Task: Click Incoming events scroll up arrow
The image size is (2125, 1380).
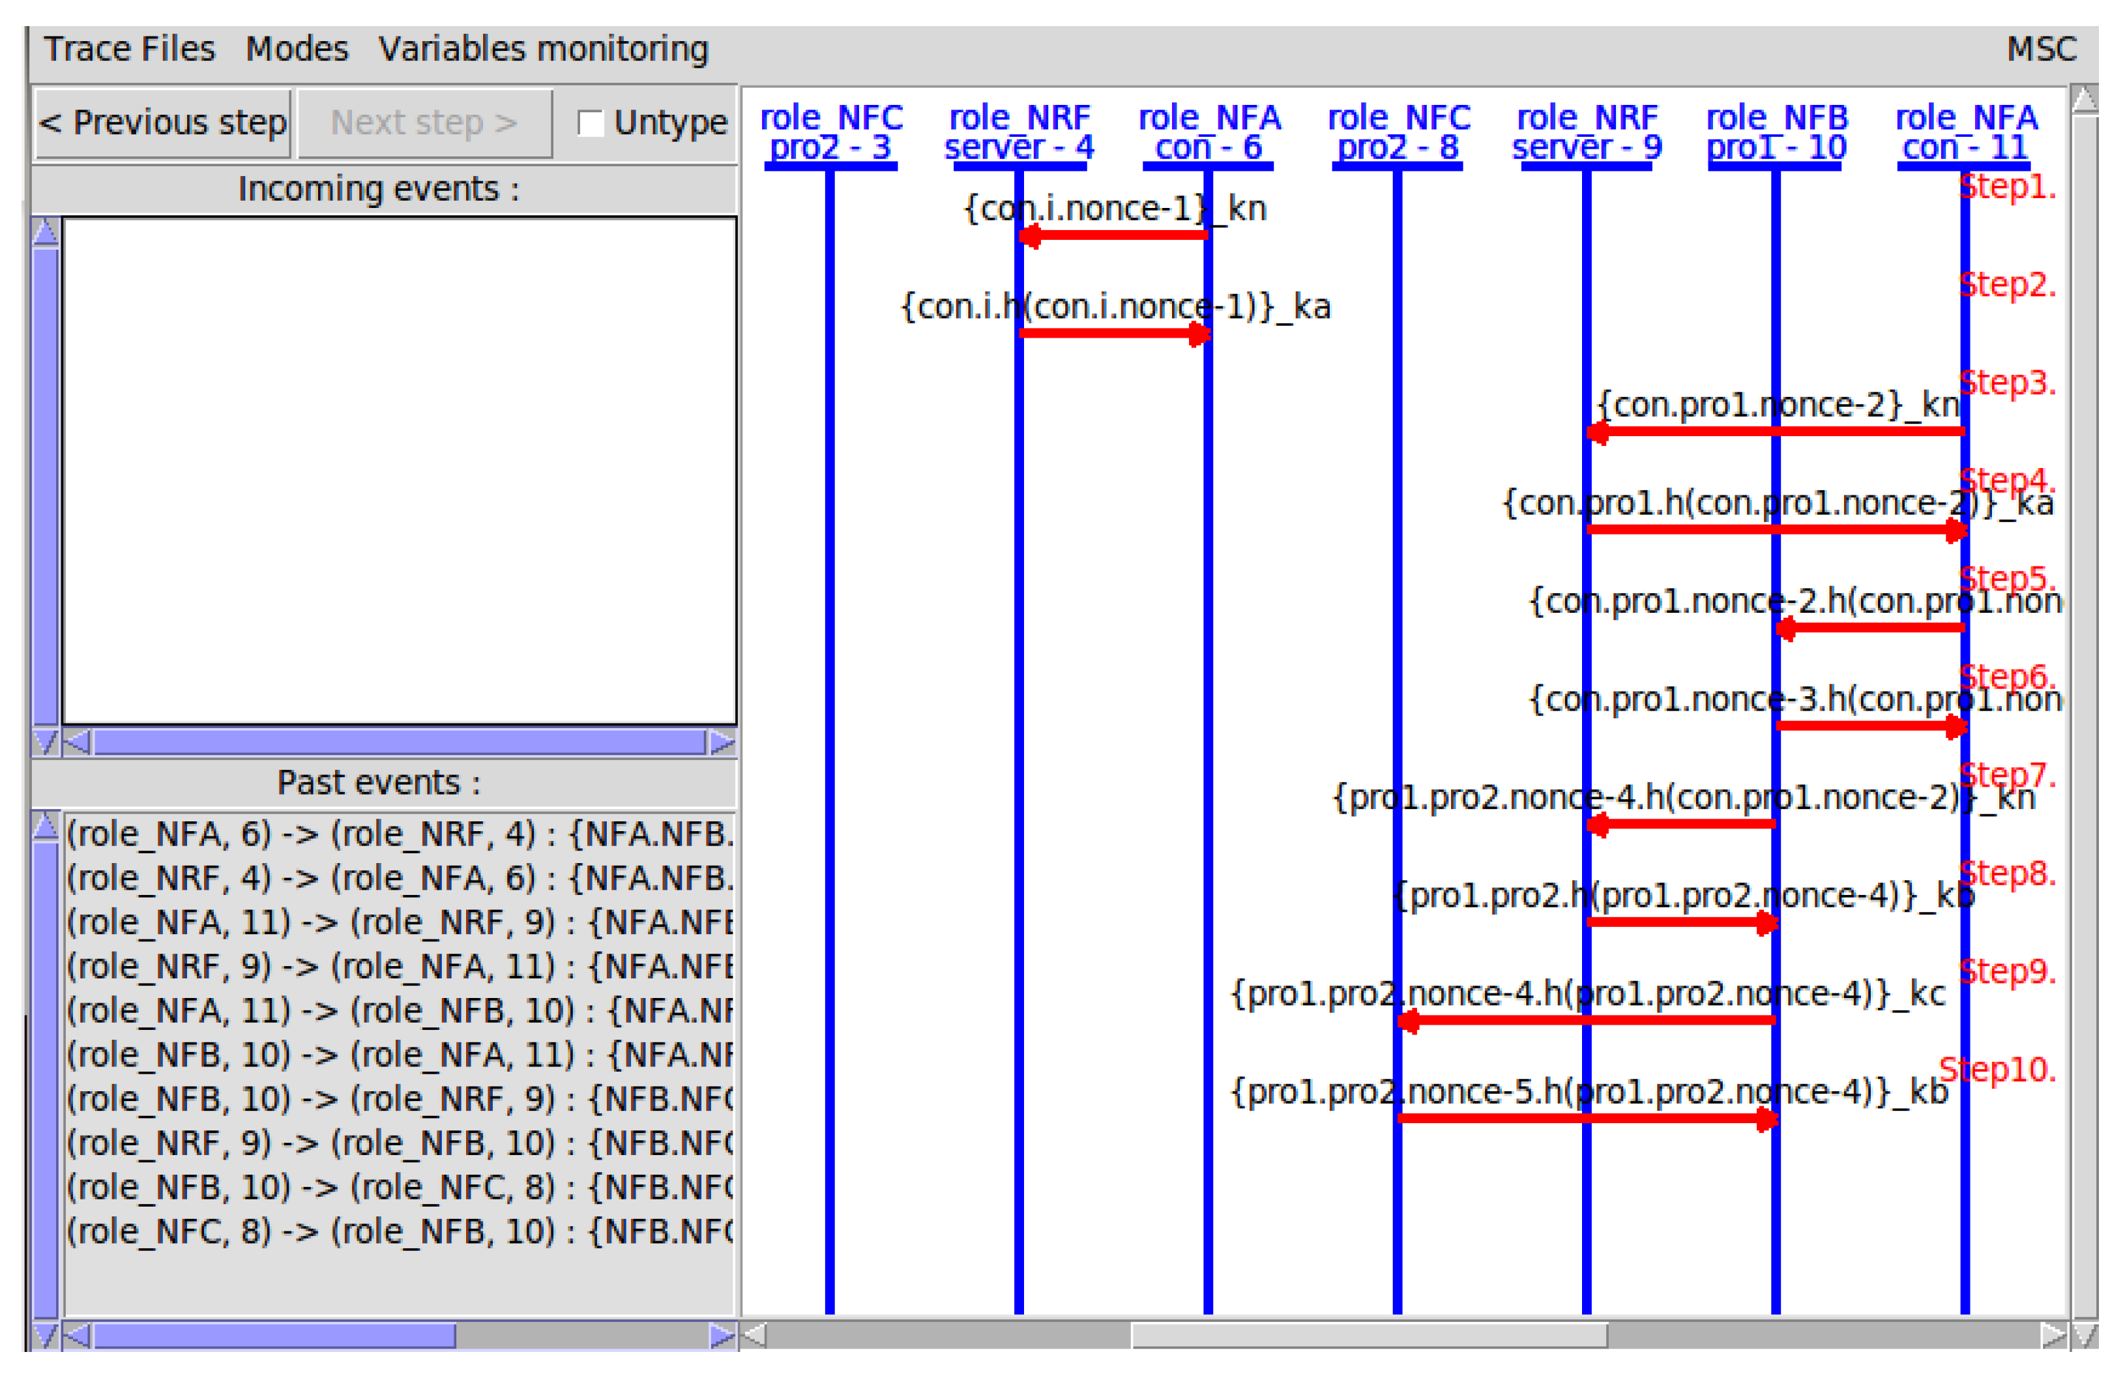Action: 46,233
